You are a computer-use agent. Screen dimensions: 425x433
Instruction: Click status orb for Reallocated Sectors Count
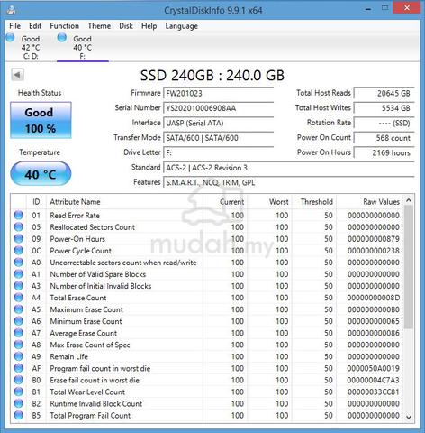[x=19, y=227]
